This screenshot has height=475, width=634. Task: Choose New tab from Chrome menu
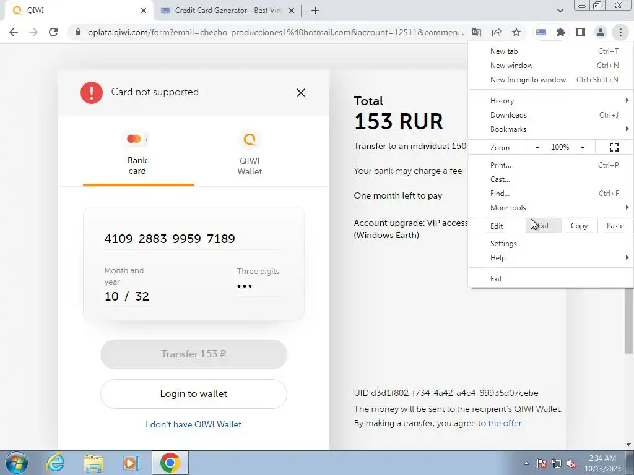550,51
